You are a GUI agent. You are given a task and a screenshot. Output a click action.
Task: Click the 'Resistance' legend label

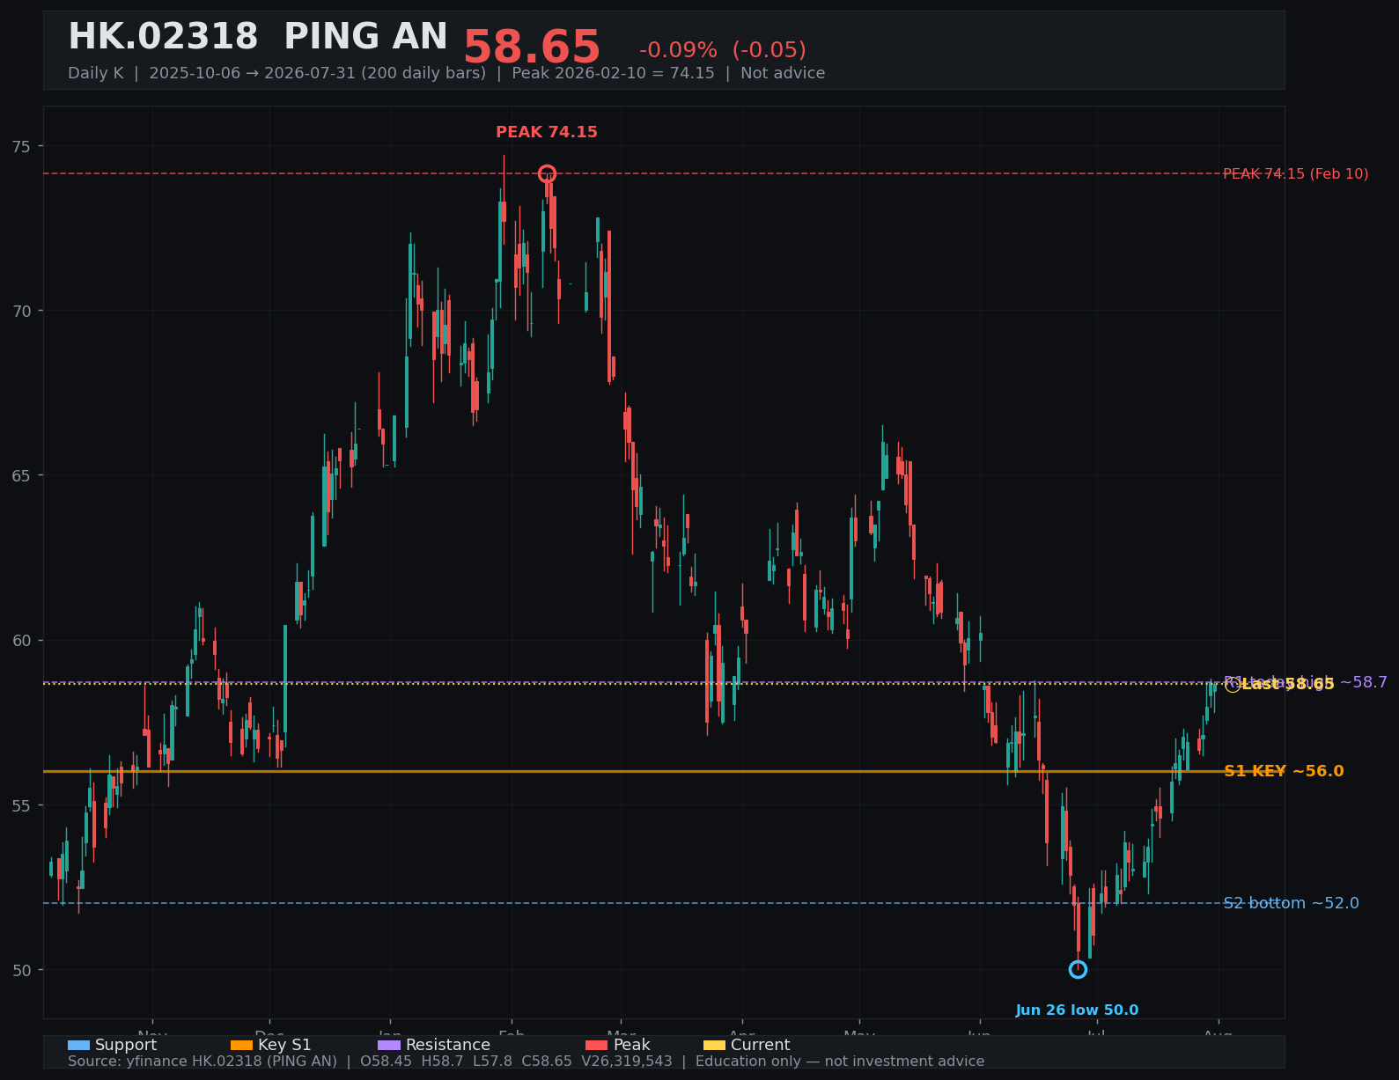(x=448, y=1045)
